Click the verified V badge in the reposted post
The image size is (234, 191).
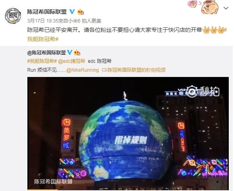(70, 52)
